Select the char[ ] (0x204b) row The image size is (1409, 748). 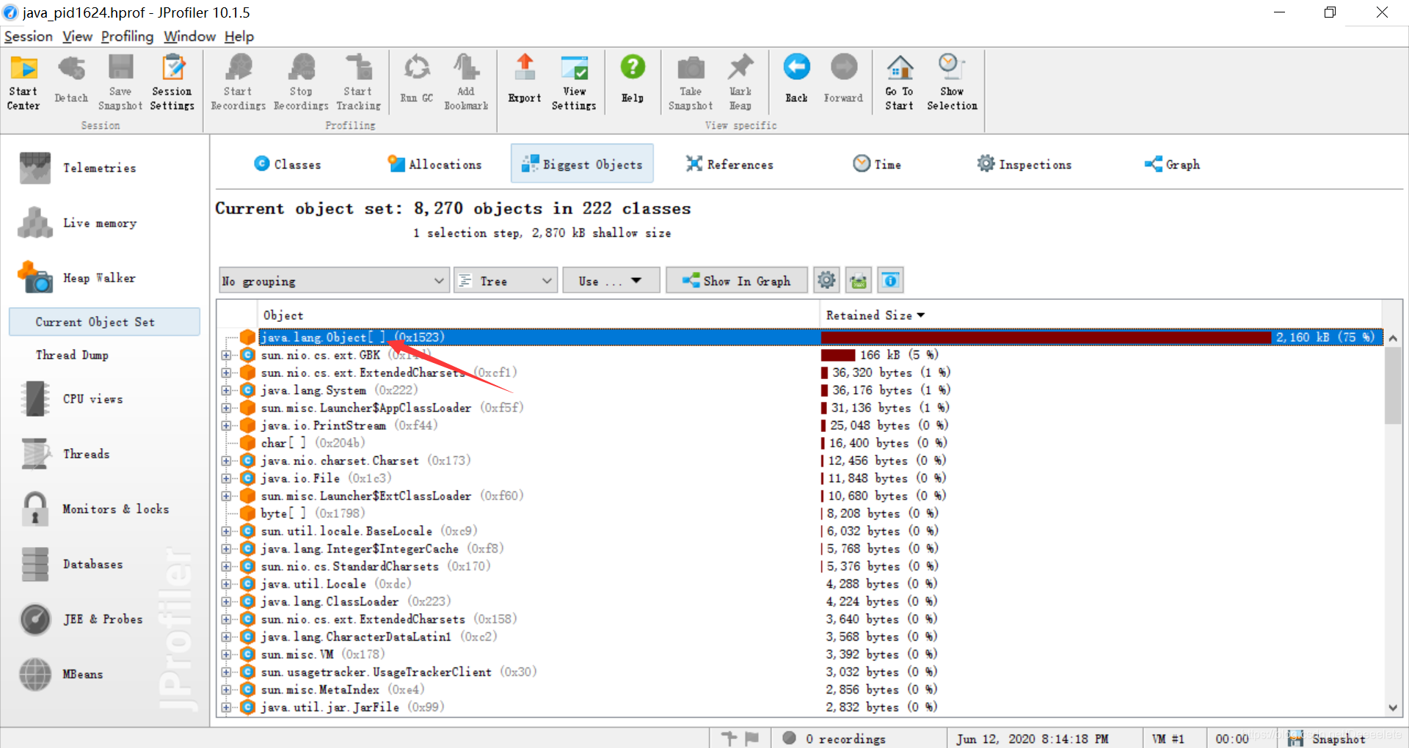tap(801, 443)
